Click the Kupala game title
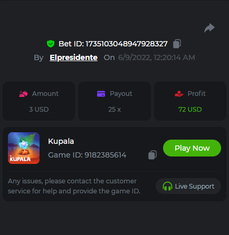 61,141
